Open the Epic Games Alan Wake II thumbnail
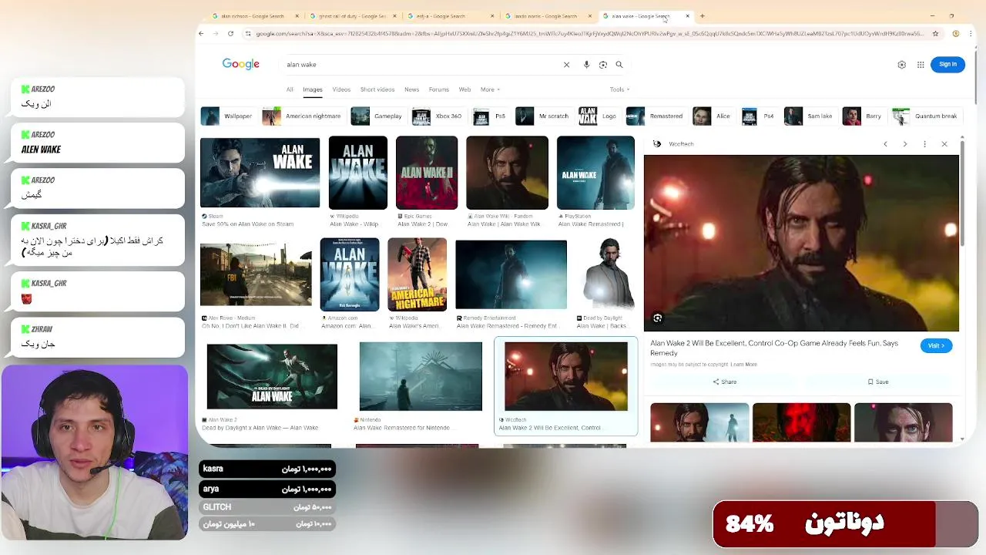 (427, 173)
